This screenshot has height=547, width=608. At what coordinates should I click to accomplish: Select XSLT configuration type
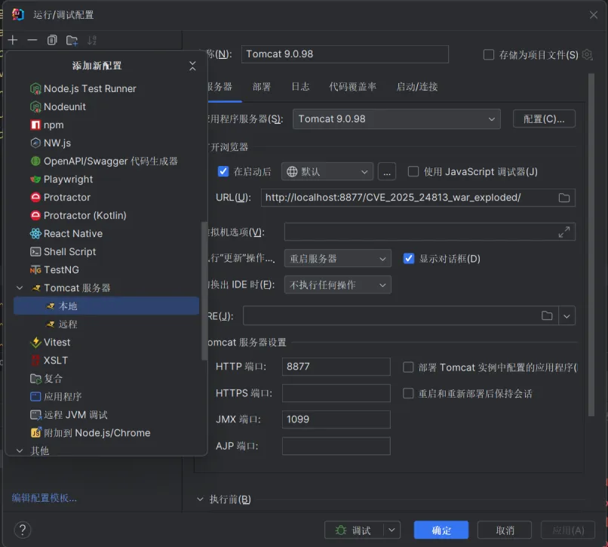pos(106,360)
